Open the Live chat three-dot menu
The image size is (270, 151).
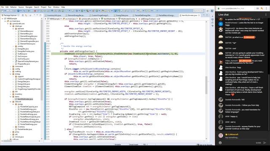266,15
